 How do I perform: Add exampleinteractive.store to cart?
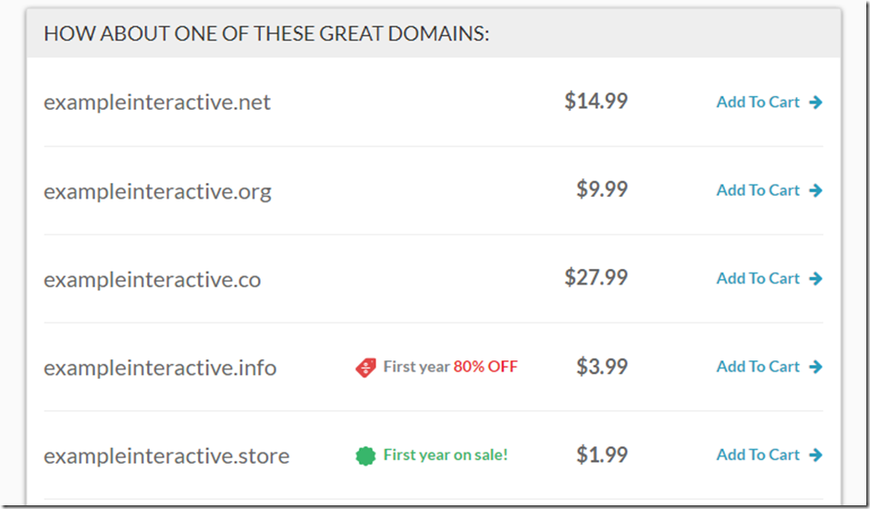click(x=758, y=454)
